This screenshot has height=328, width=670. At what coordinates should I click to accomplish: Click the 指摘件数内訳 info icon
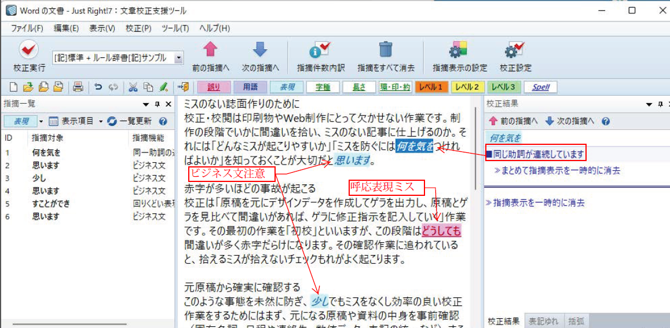[x=320, y=51]
